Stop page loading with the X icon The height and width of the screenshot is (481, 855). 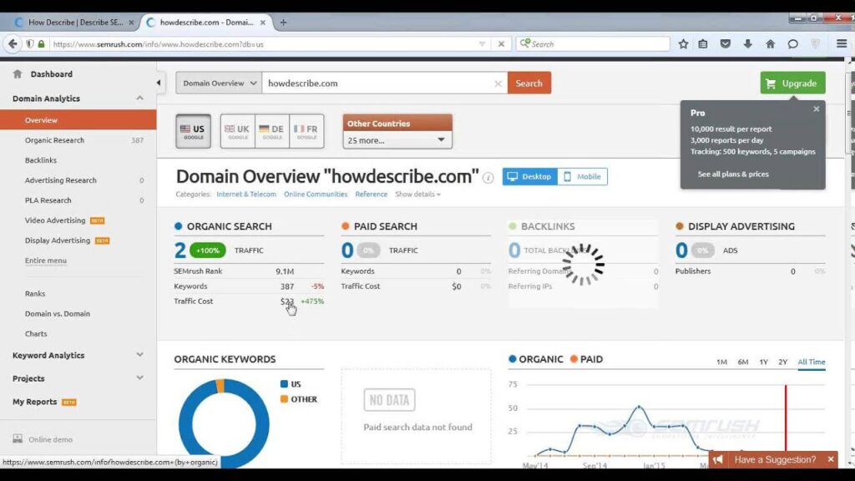coord(501,43)
